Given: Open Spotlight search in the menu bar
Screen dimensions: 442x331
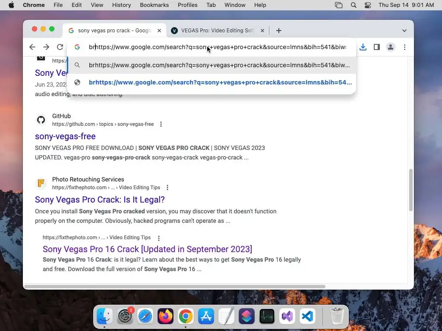Looking at the screenshot, I should [x=354, y=5].
